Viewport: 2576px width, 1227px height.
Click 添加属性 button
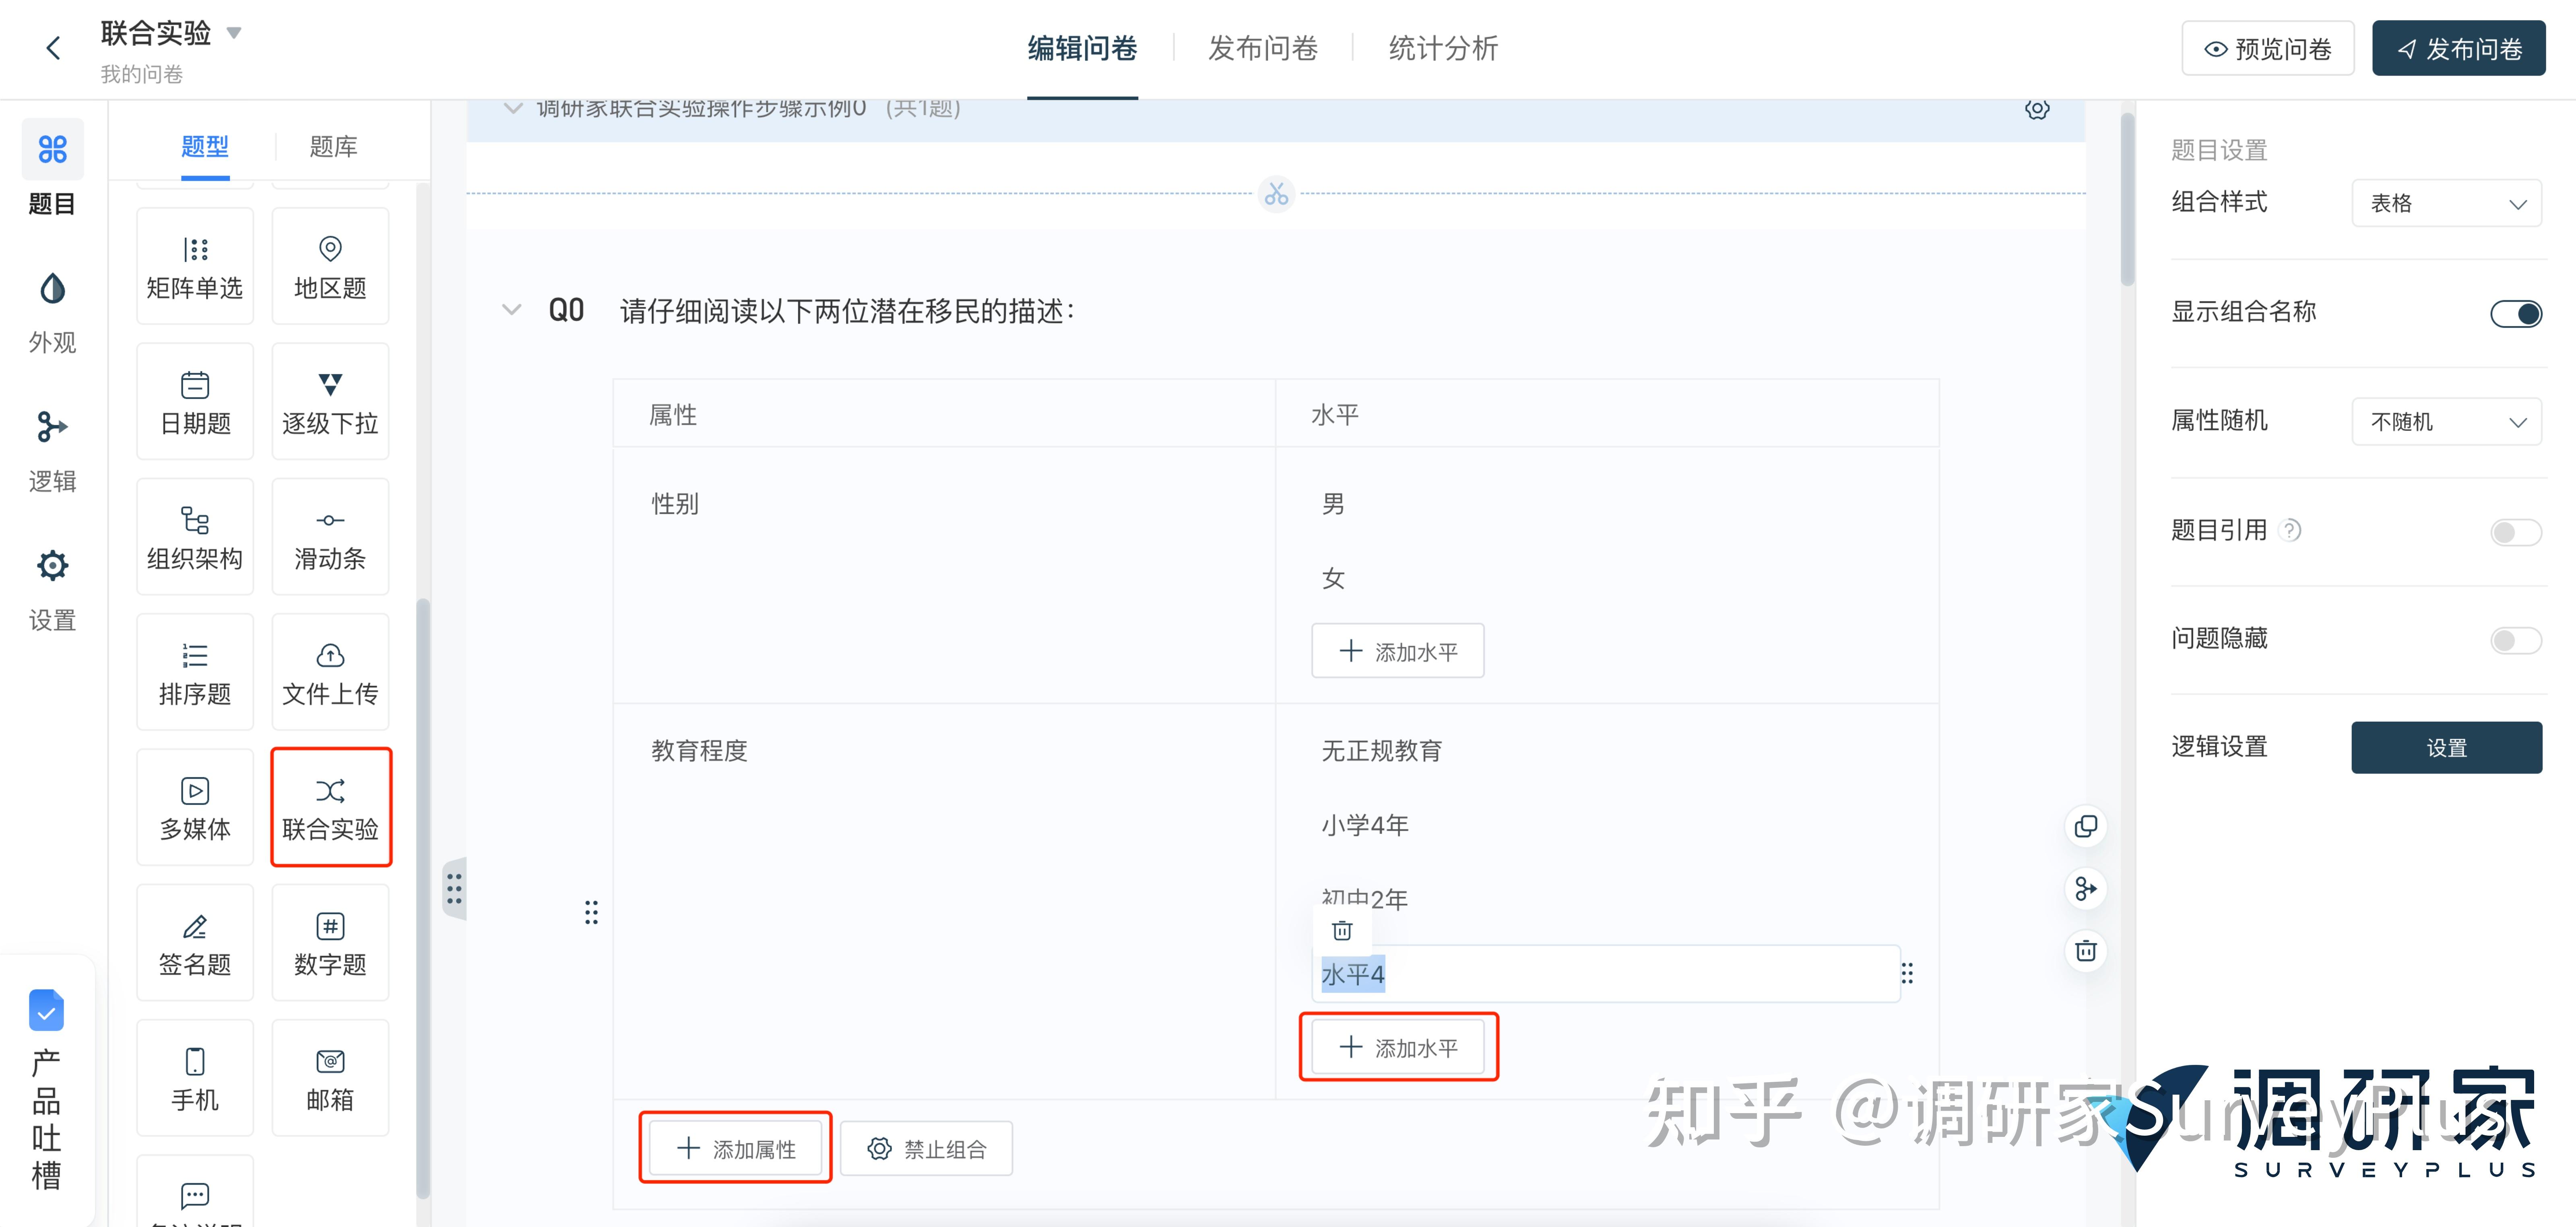735,1148
